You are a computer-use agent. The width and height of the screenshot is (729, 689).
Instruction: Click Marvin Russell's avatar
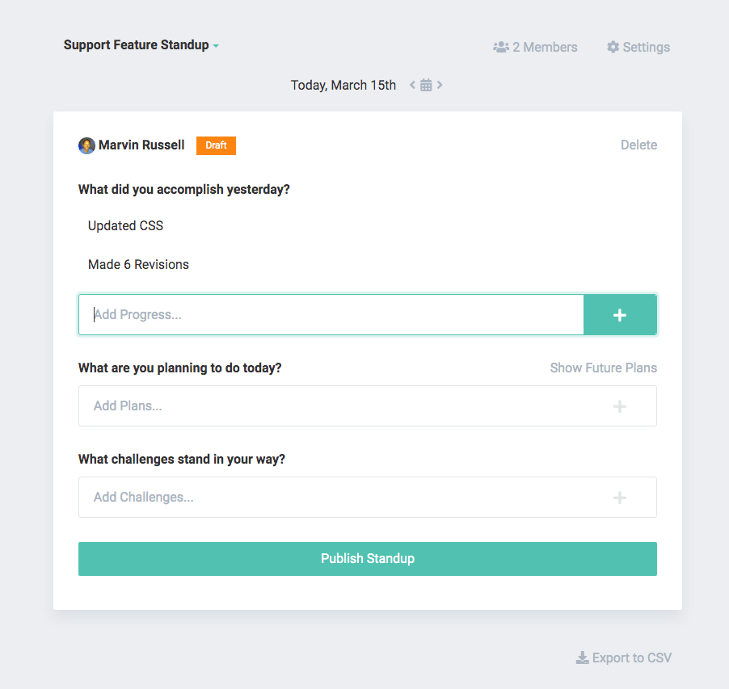click(x=86, y=145)
